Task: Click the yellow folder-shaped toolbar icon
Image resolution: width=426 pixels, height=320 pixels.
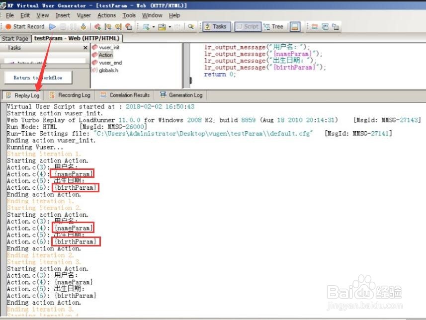Action: [x=162, y=27]
